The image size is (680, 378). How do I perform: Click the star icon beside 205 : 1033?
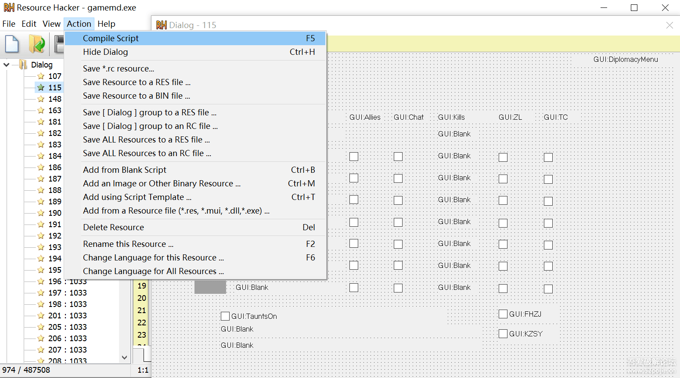[41, 327]
